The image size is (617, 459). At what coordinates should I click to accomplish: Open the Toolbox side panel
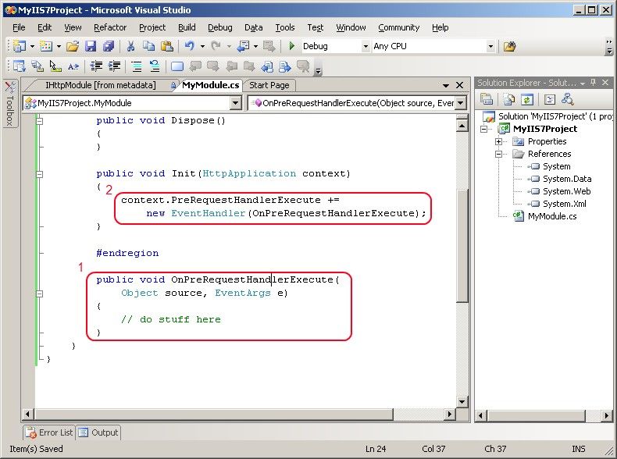click(9, 104)
